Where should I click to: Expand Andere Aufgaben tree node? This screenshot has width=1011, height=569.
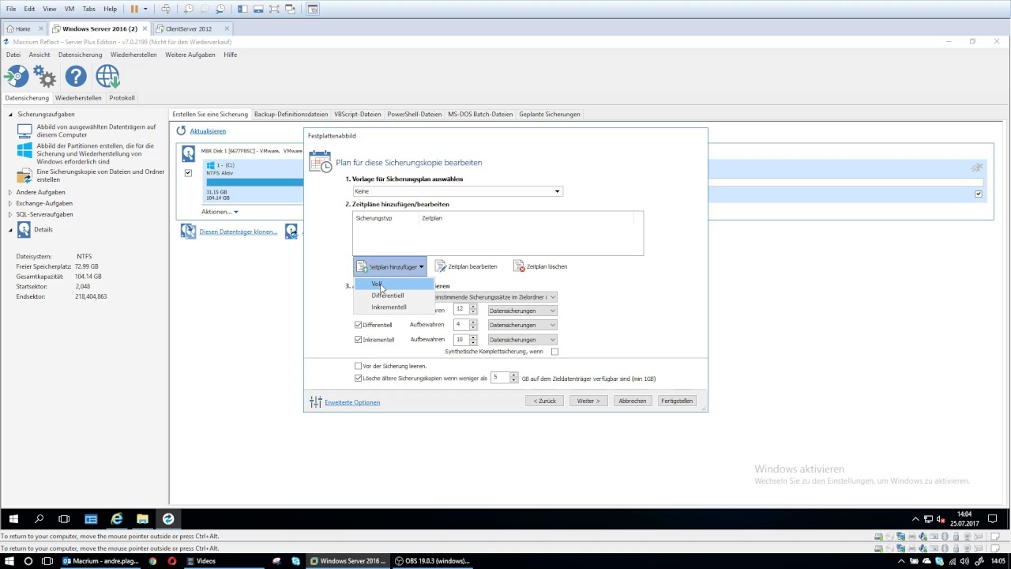[x=10, y=192]
